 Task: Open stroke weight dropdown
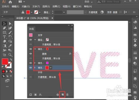pos(64,12)
